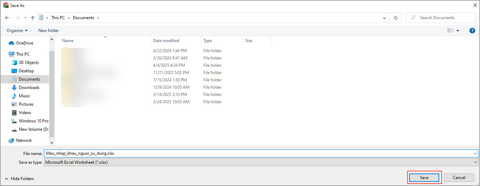Open Pictures folder in sidebar
Screen dimensions: 480x186
pyautogui.click(x=26, y=104)
